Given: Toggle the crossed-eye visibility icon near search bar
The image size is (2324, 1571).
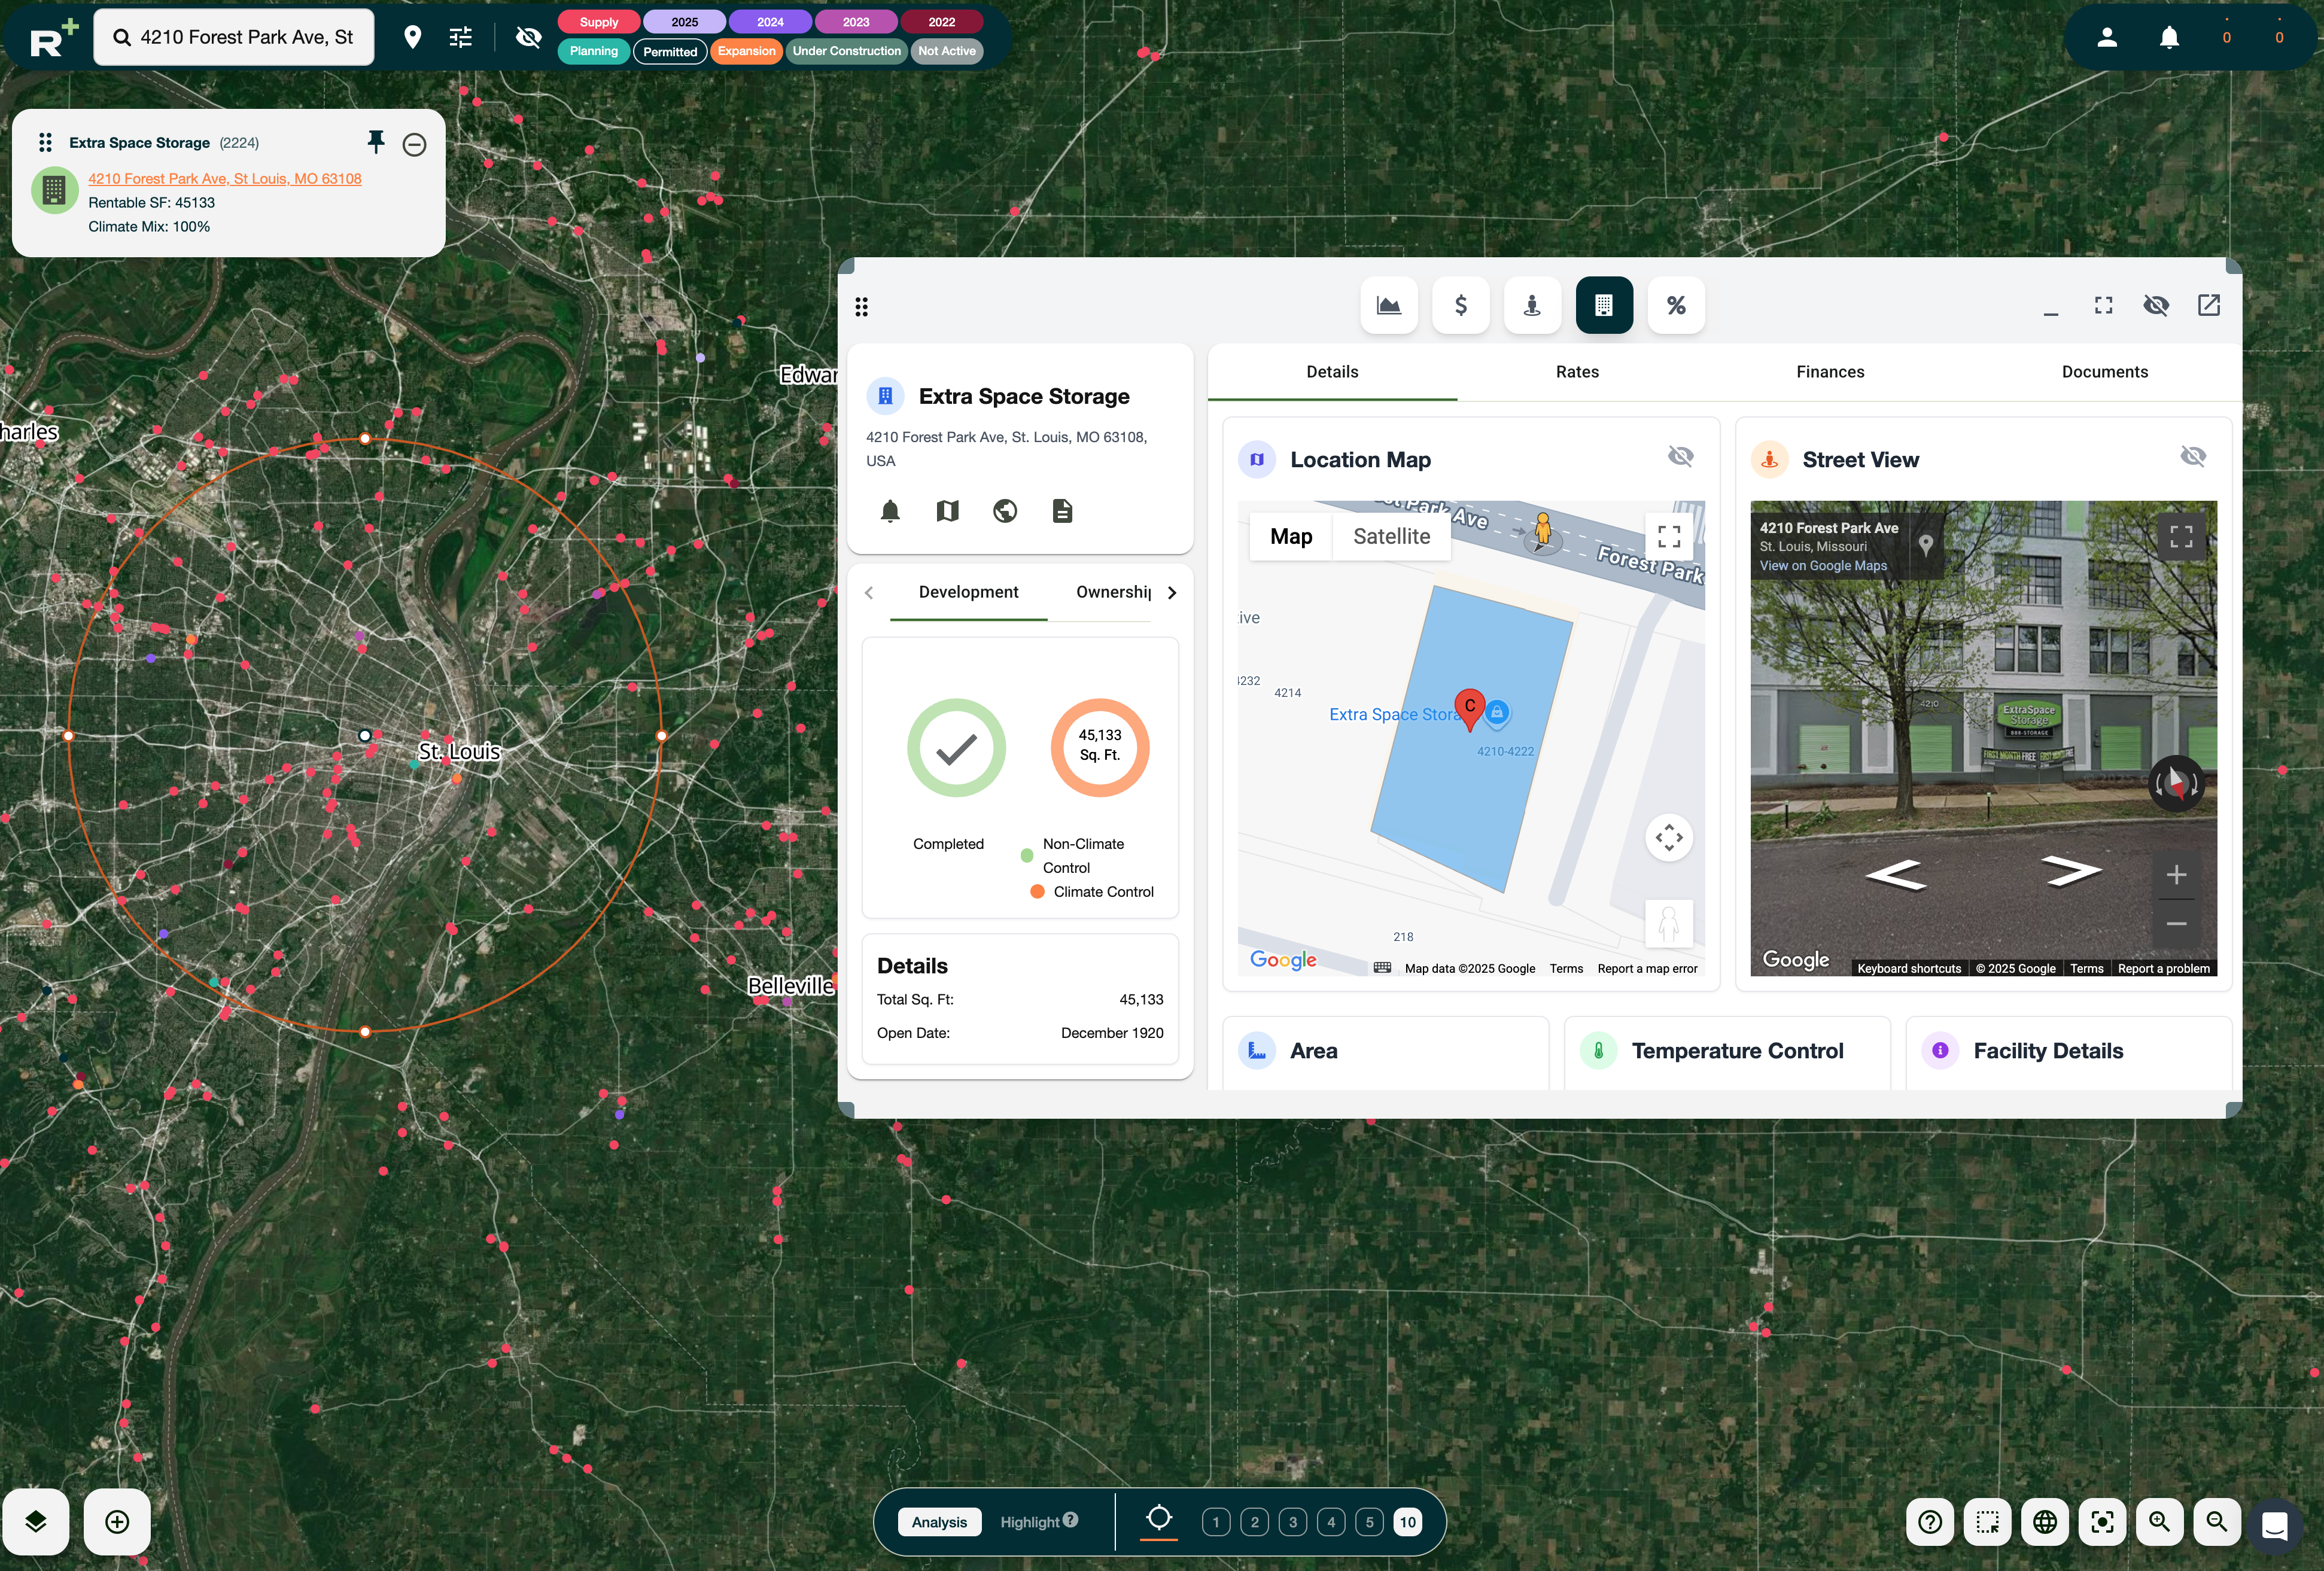Looking at the screenshot, I should click(527, 37).
